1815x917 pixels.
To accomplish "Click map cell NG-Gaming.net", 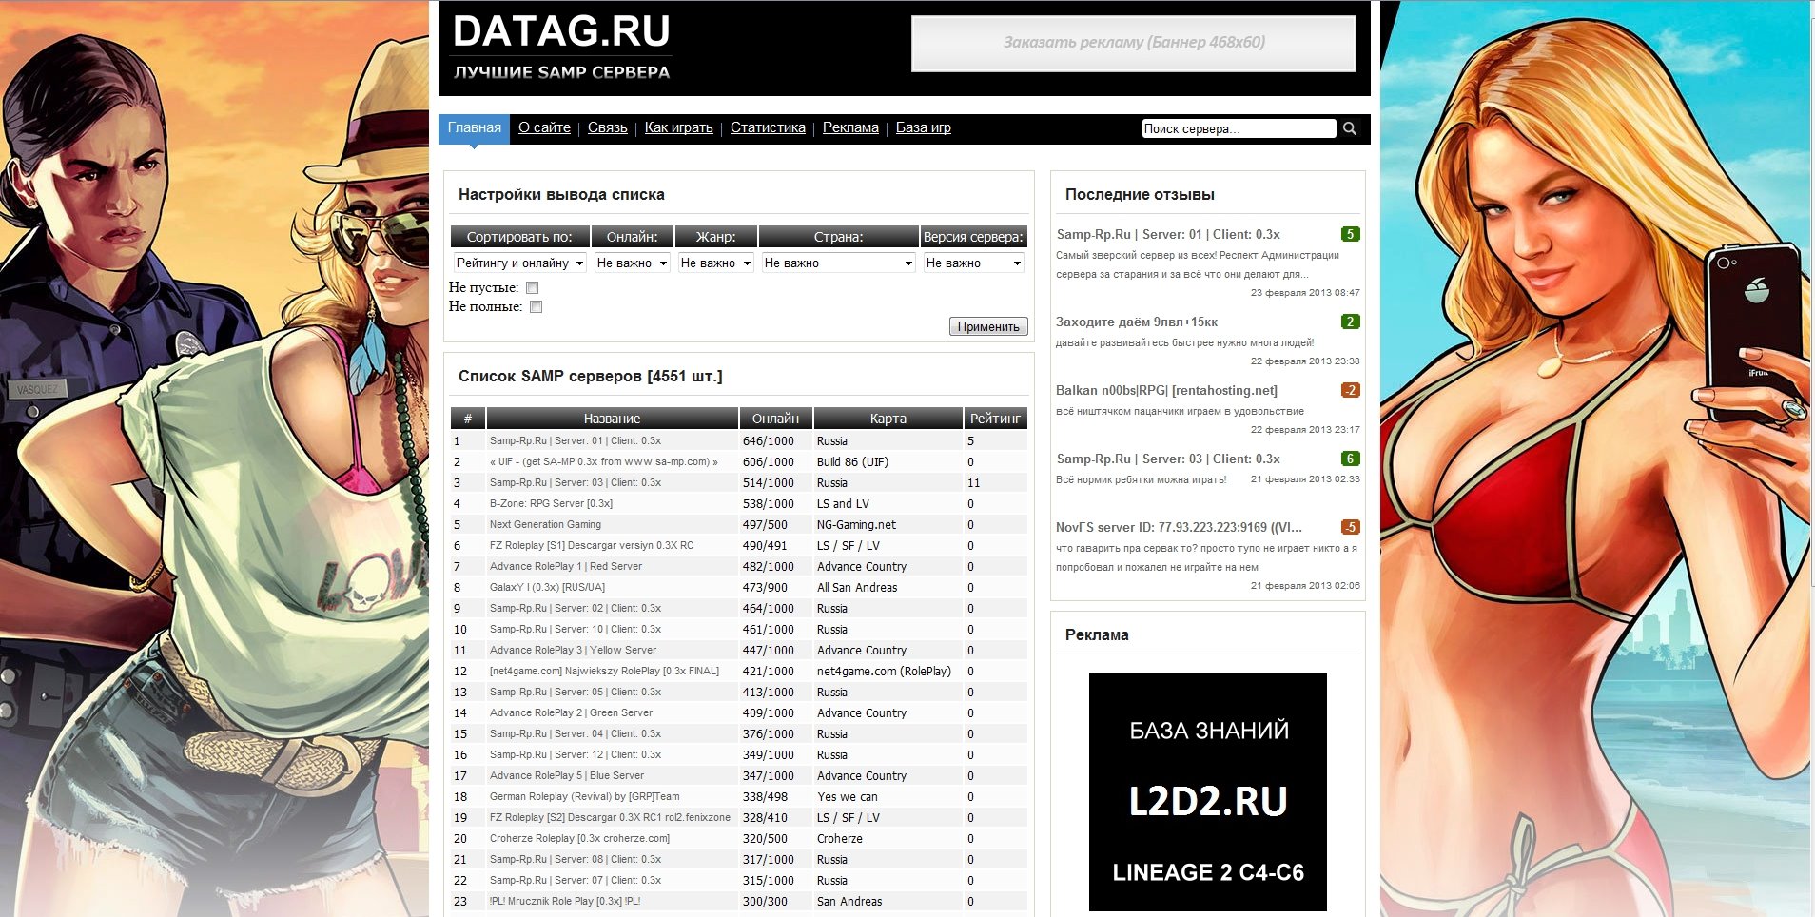I will point(856,524).
